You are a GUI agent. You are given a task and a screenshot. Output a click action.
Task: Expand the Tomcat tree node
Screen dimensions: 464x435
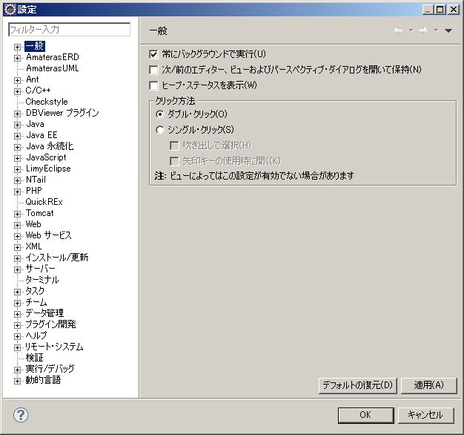pyautogui.click(x=17, y=214)
